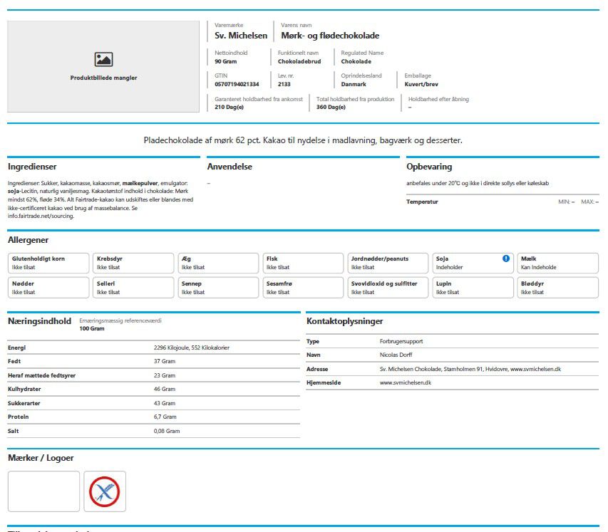Click the Nettoindhold value 90 Gram
The image size is (608, 532).
pos(226,61)
